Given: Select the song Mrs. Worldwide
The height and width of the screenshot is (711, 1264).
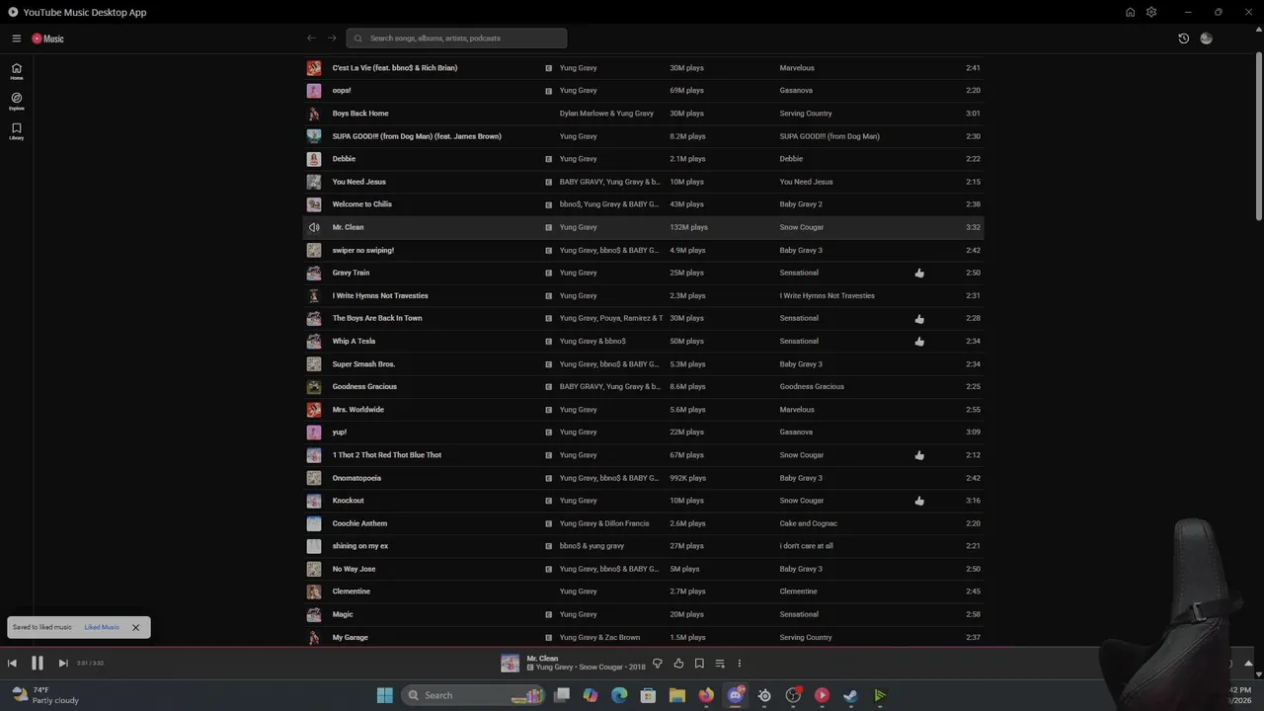Looking at the screenshot, I should coord(358,410).
